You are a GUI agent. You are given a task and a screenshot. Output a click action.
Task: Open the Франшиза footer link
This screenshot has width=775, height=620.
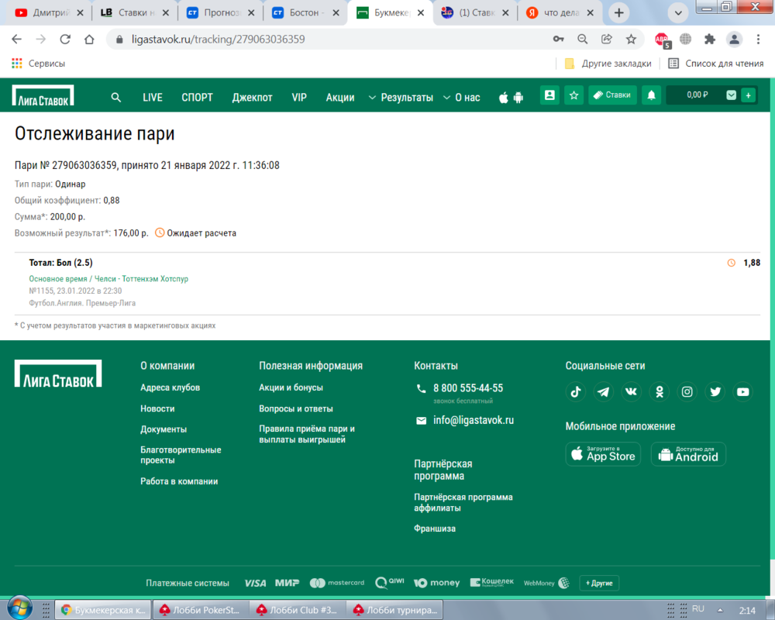[x=435, y=529]
